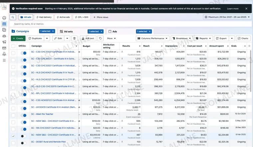Open the Results column header menu
This screenshot has height=147, width=253.
tap(140, 46)
